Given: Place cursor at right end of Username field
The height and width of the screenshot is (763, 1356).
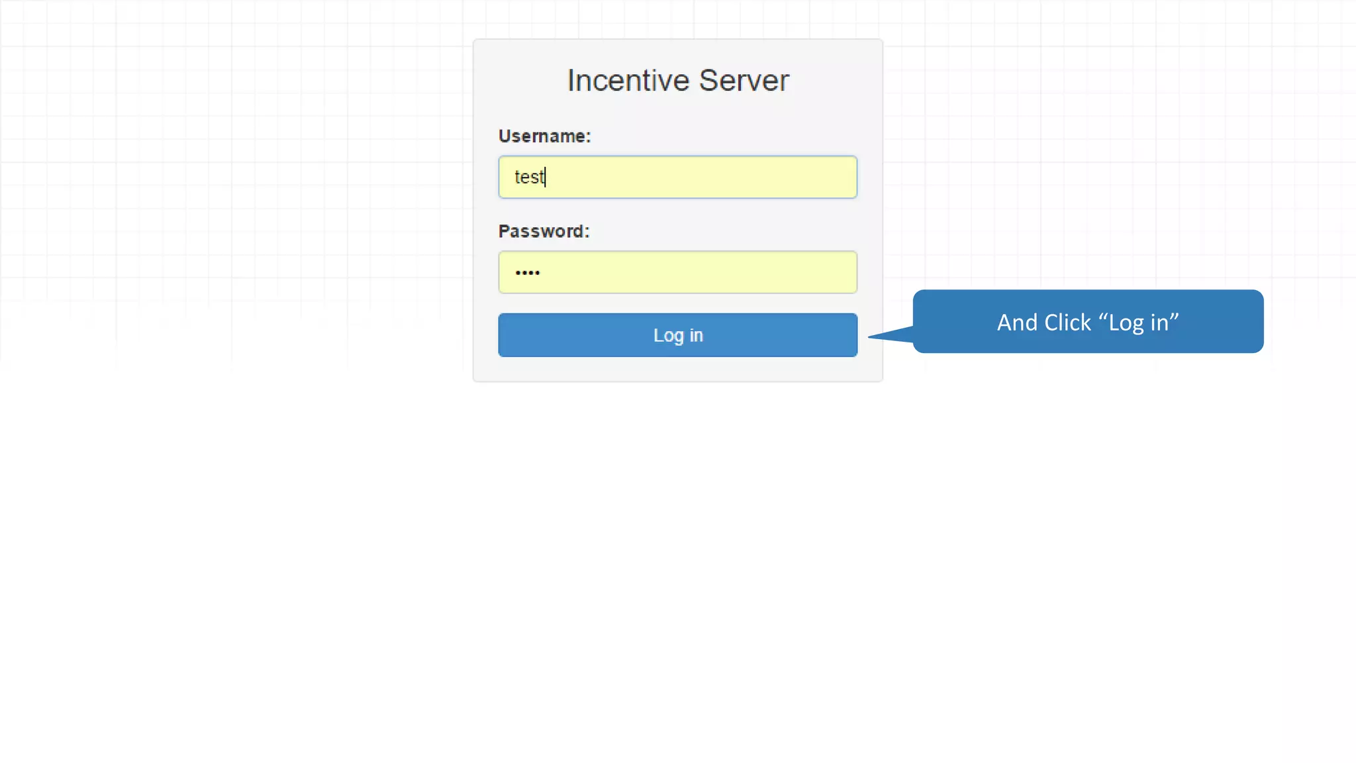Looking at the screenshot, I should click(847, 177).
